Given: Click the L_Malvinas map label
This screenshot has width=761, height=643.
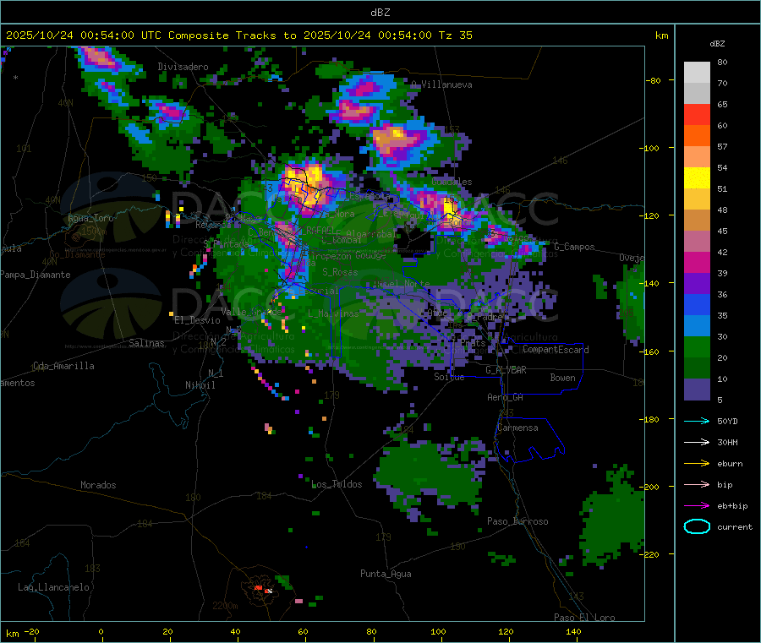Looking at the screenshot, I should pos(333,313).
